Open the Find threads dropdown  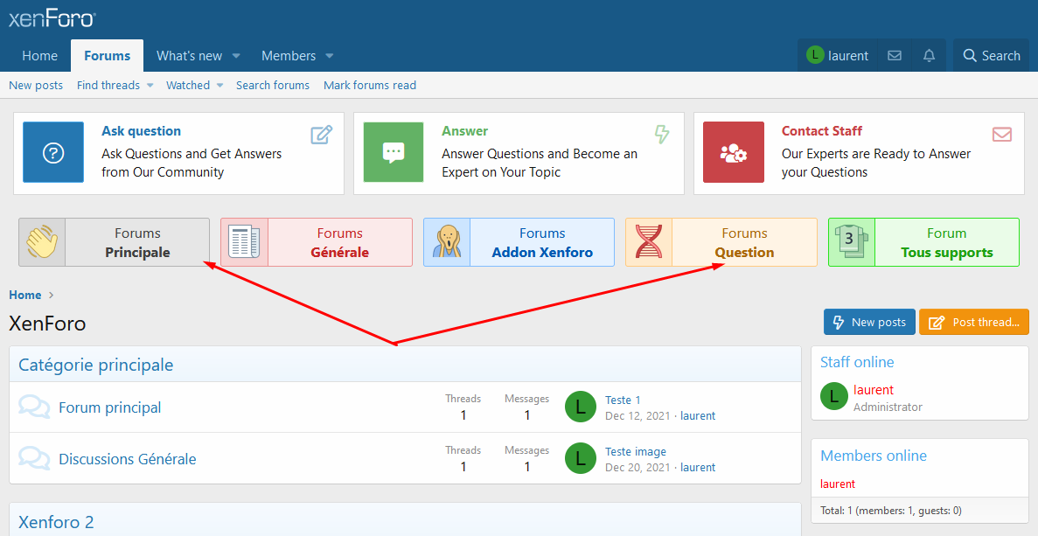tap(115, 86)
